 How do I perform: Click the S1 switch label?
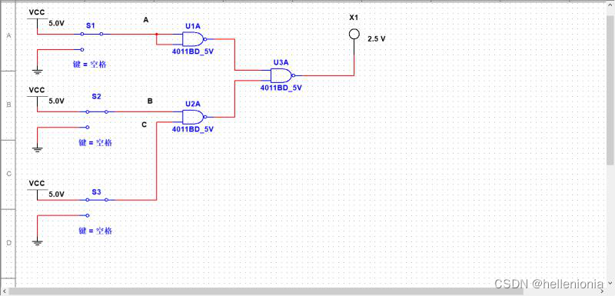(91, 25)
